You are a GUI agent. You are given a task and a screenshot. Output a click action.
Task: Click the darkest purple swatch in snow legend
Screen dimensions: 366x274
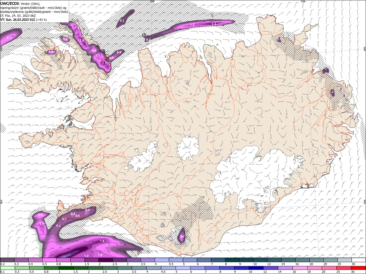[105, 260]
